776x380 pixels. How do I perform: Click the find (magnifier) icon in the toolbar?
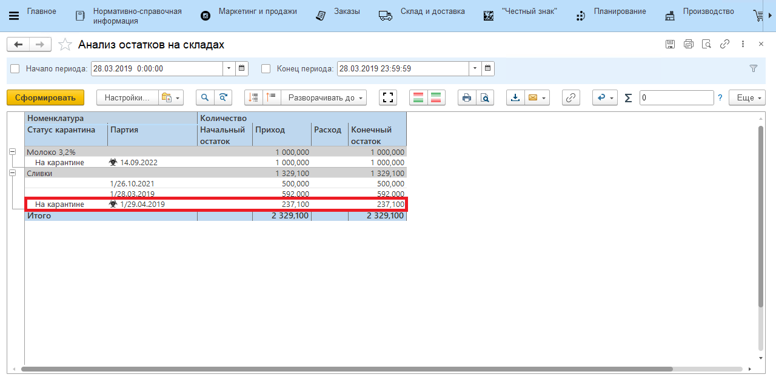[x=205, y=97]
